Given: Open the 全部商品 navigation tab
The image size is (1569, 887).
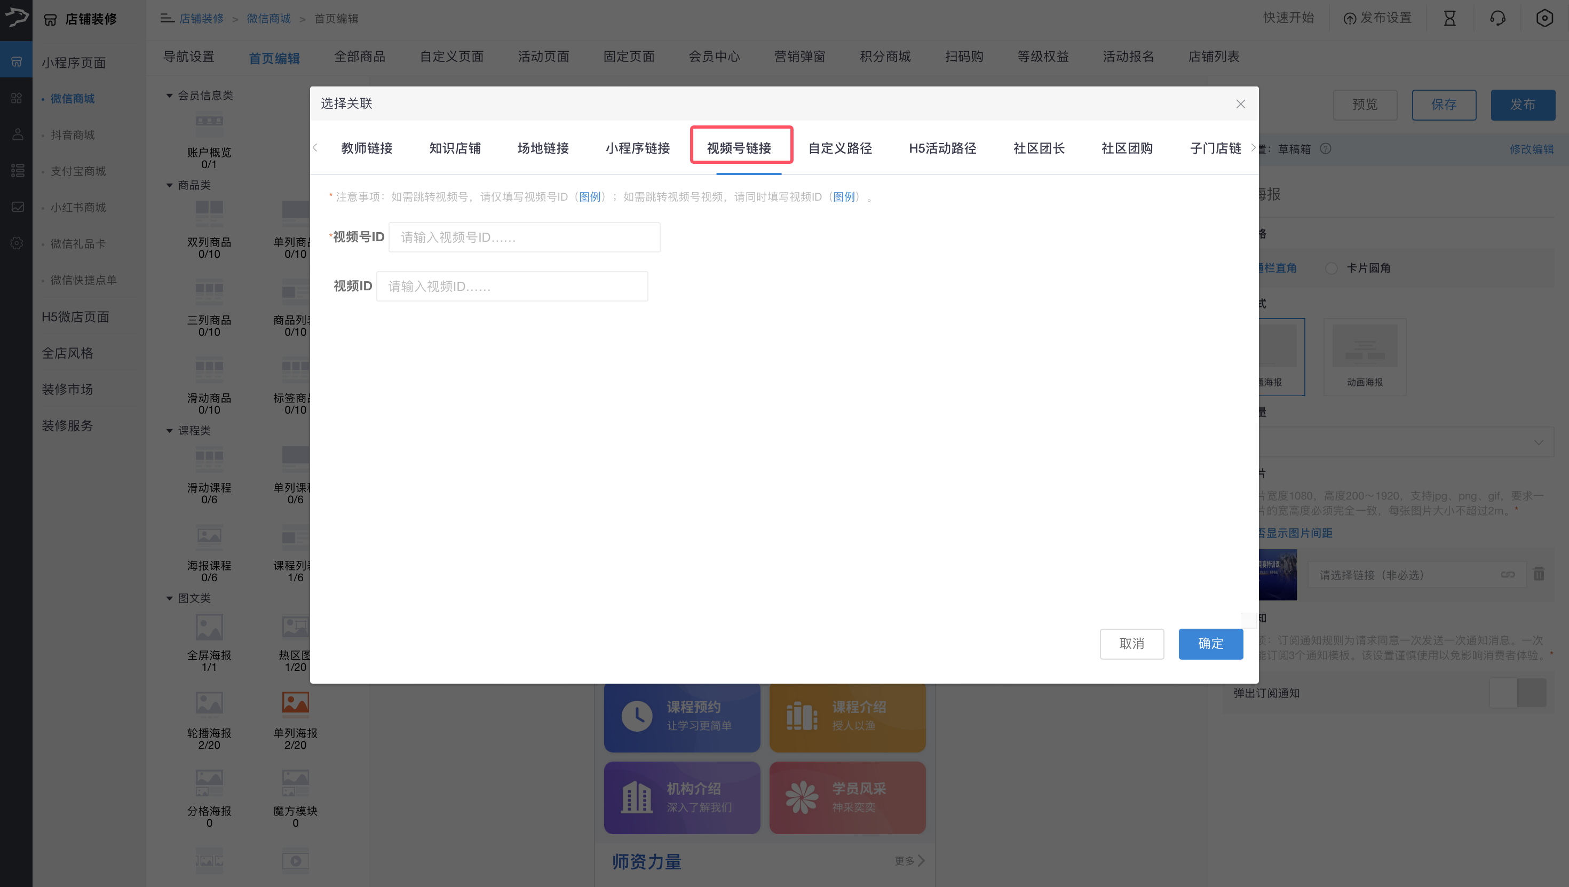Looking at the screenshot, I should 360,57.
